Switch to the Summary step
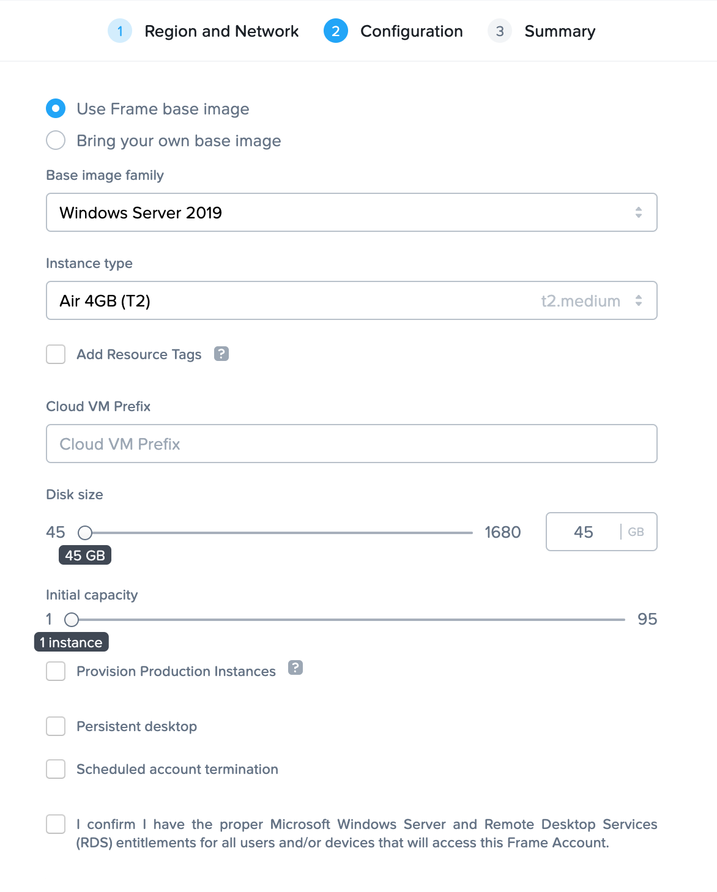 pyautogui.click(x=559, y=31)
